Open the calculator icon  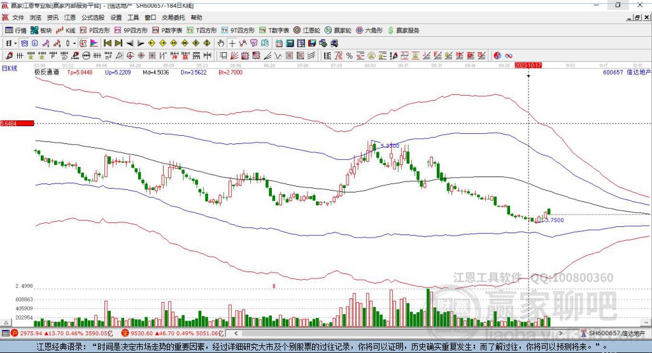[290, 43]
